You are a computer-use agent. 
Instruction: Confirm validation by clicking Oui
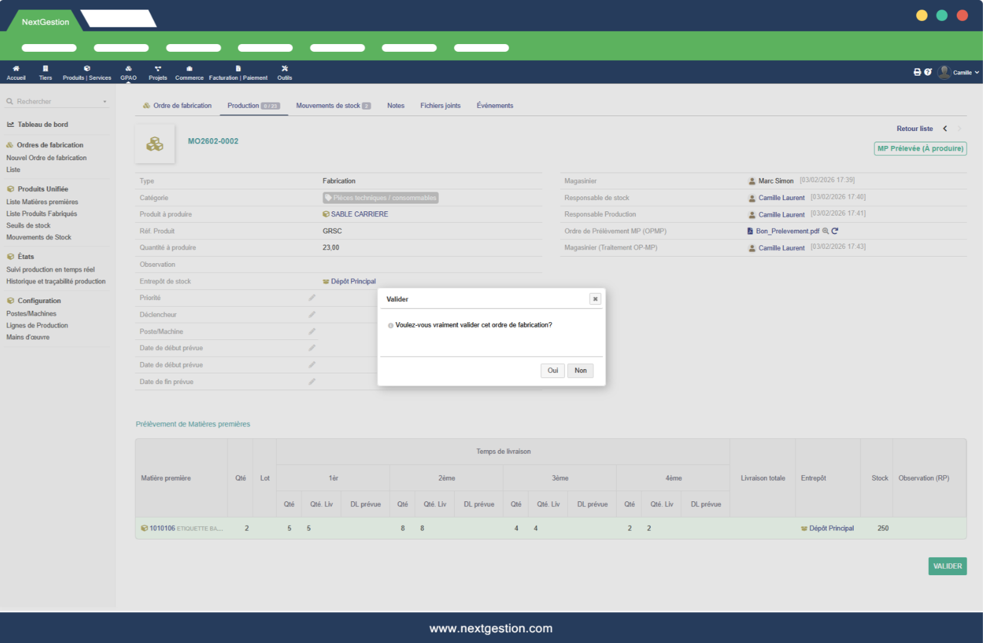(x=553, y=370)
